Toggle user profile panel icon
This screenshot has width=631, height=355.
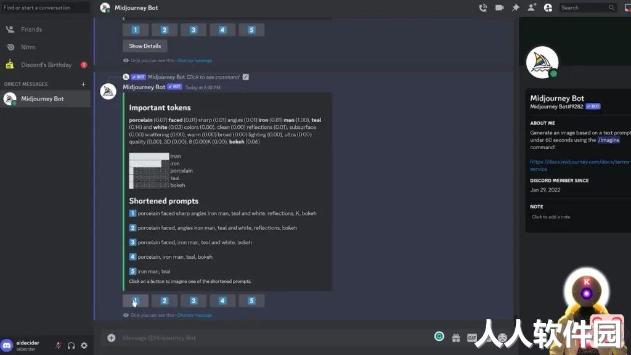point(548,7)
